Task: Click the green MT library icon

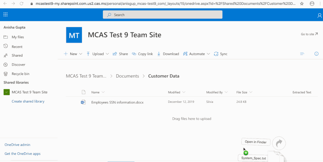Action: click(6, 92)
